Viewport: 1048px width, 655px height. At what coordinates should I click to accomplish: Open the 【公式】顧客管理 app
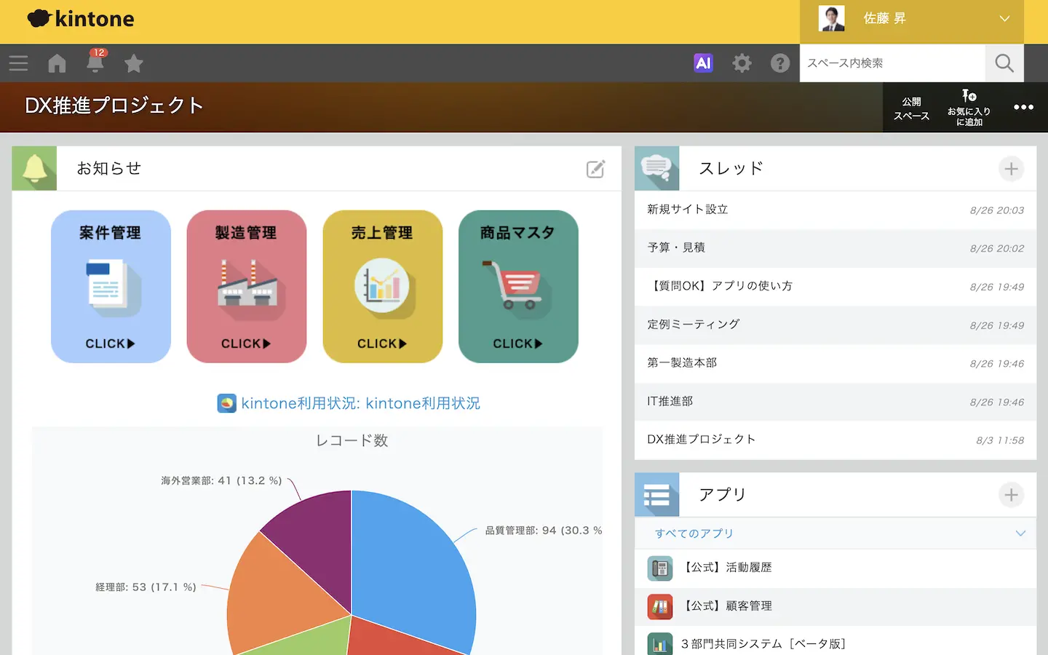(728, 606)
